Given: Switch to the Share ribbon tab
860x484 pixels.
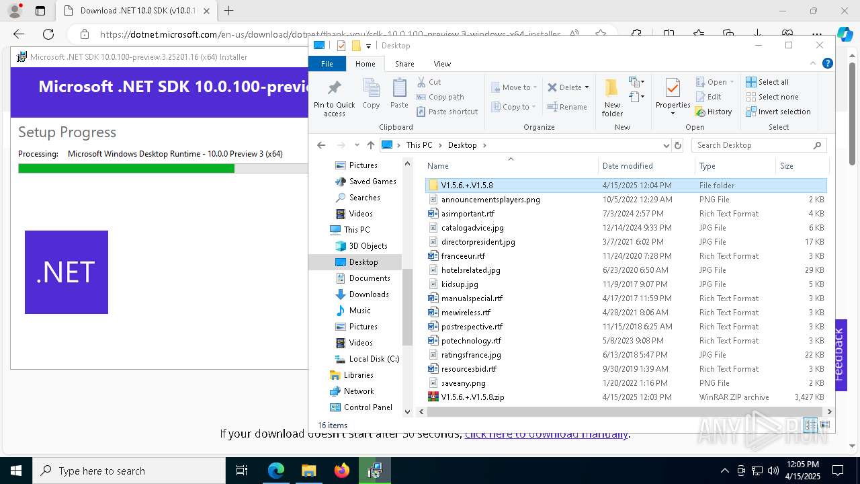Looking at the screenshot, I should (404, 64).
